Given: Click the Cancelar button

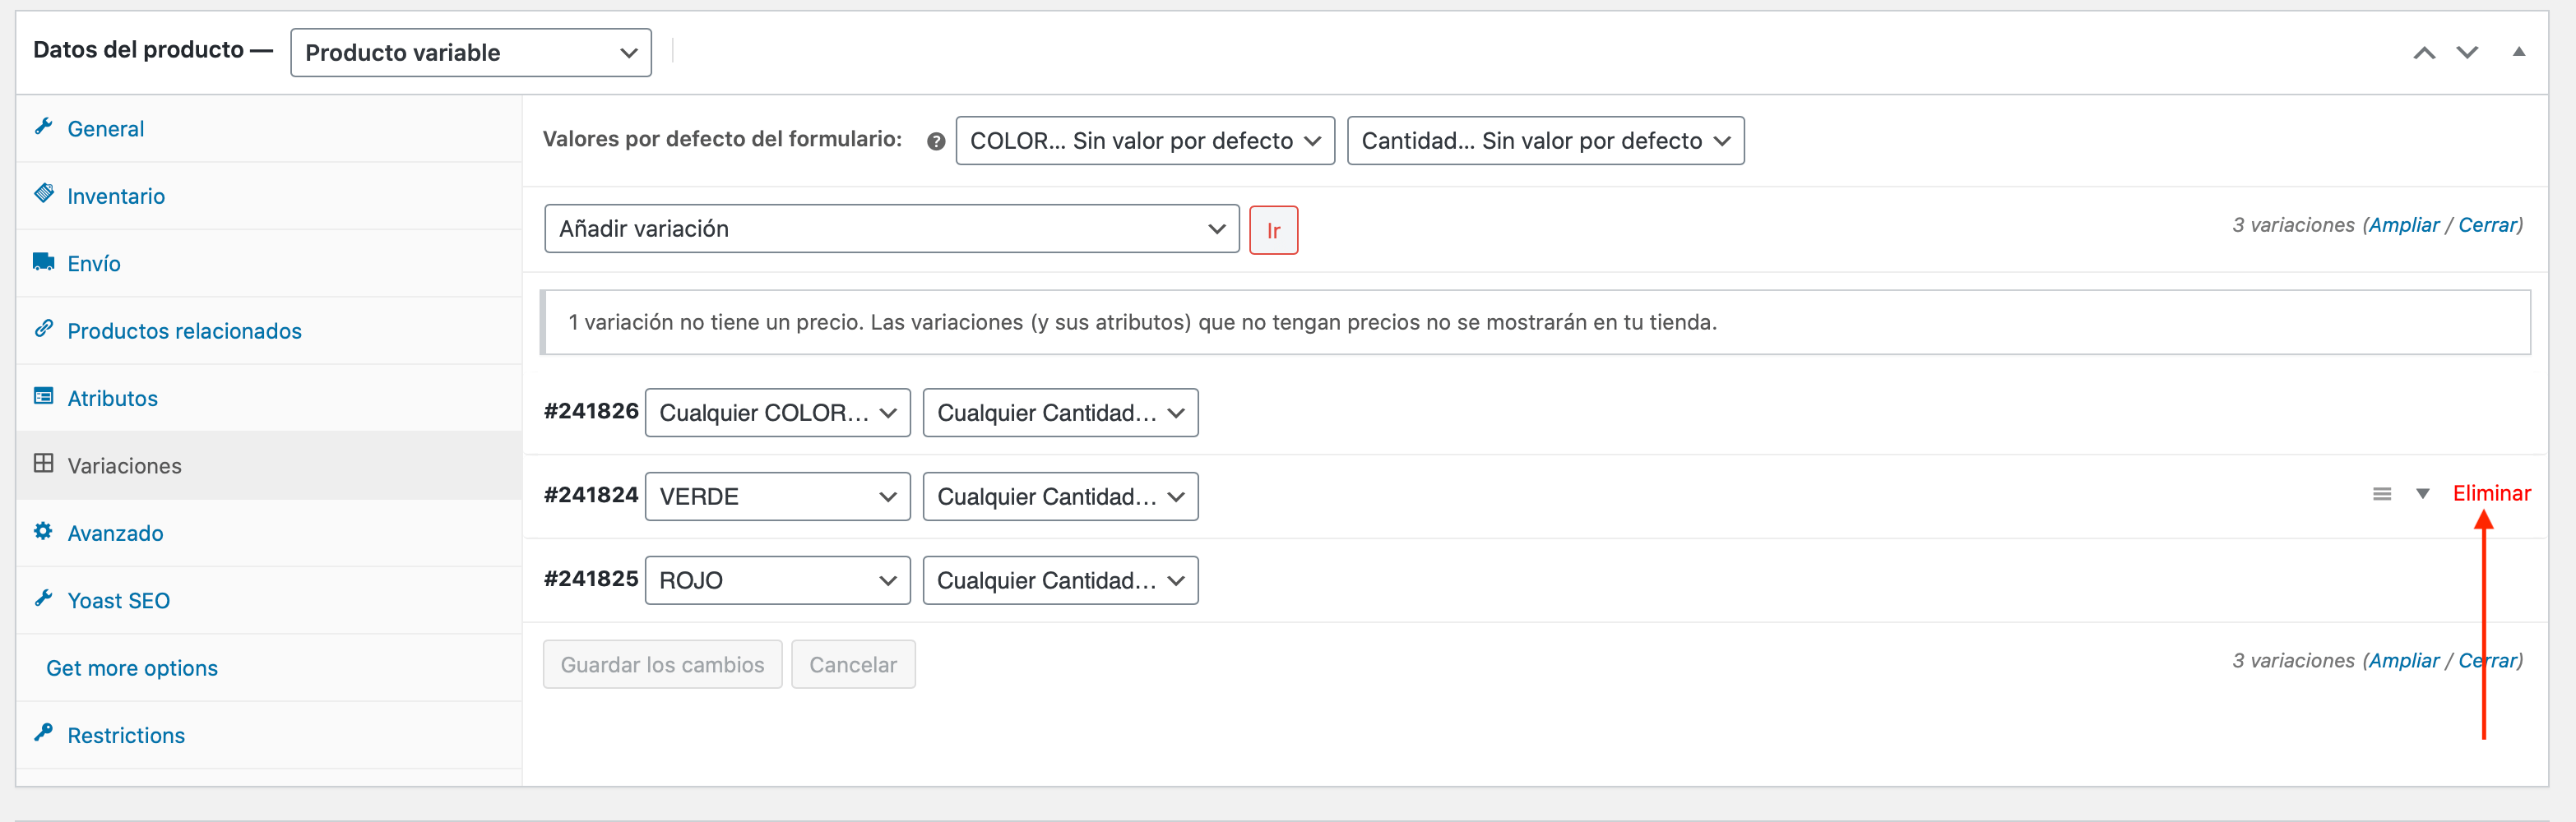Looking at the screenshot, I should coord(853,665).
